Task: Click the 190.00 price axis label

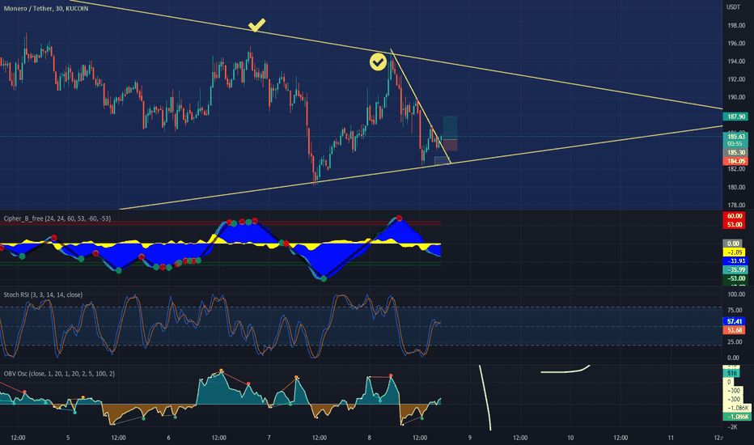Action: tap(736, 97)
